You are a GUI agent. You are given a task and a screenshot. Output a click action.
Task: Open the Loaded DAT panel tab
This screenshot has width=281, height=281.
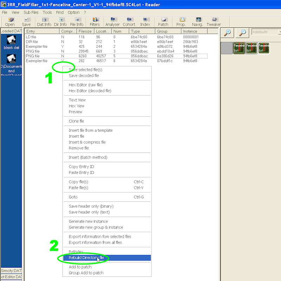click(11, 31)
